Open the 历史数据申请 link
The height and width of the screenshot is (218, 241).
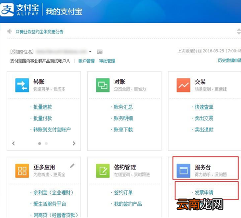[229, 60]
